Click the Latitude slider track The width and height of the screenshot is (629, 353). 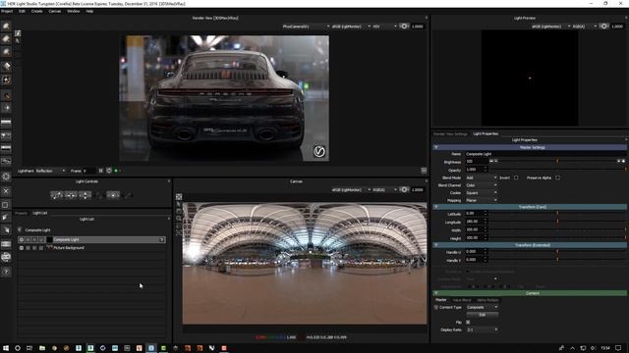[x=557, y=214]
